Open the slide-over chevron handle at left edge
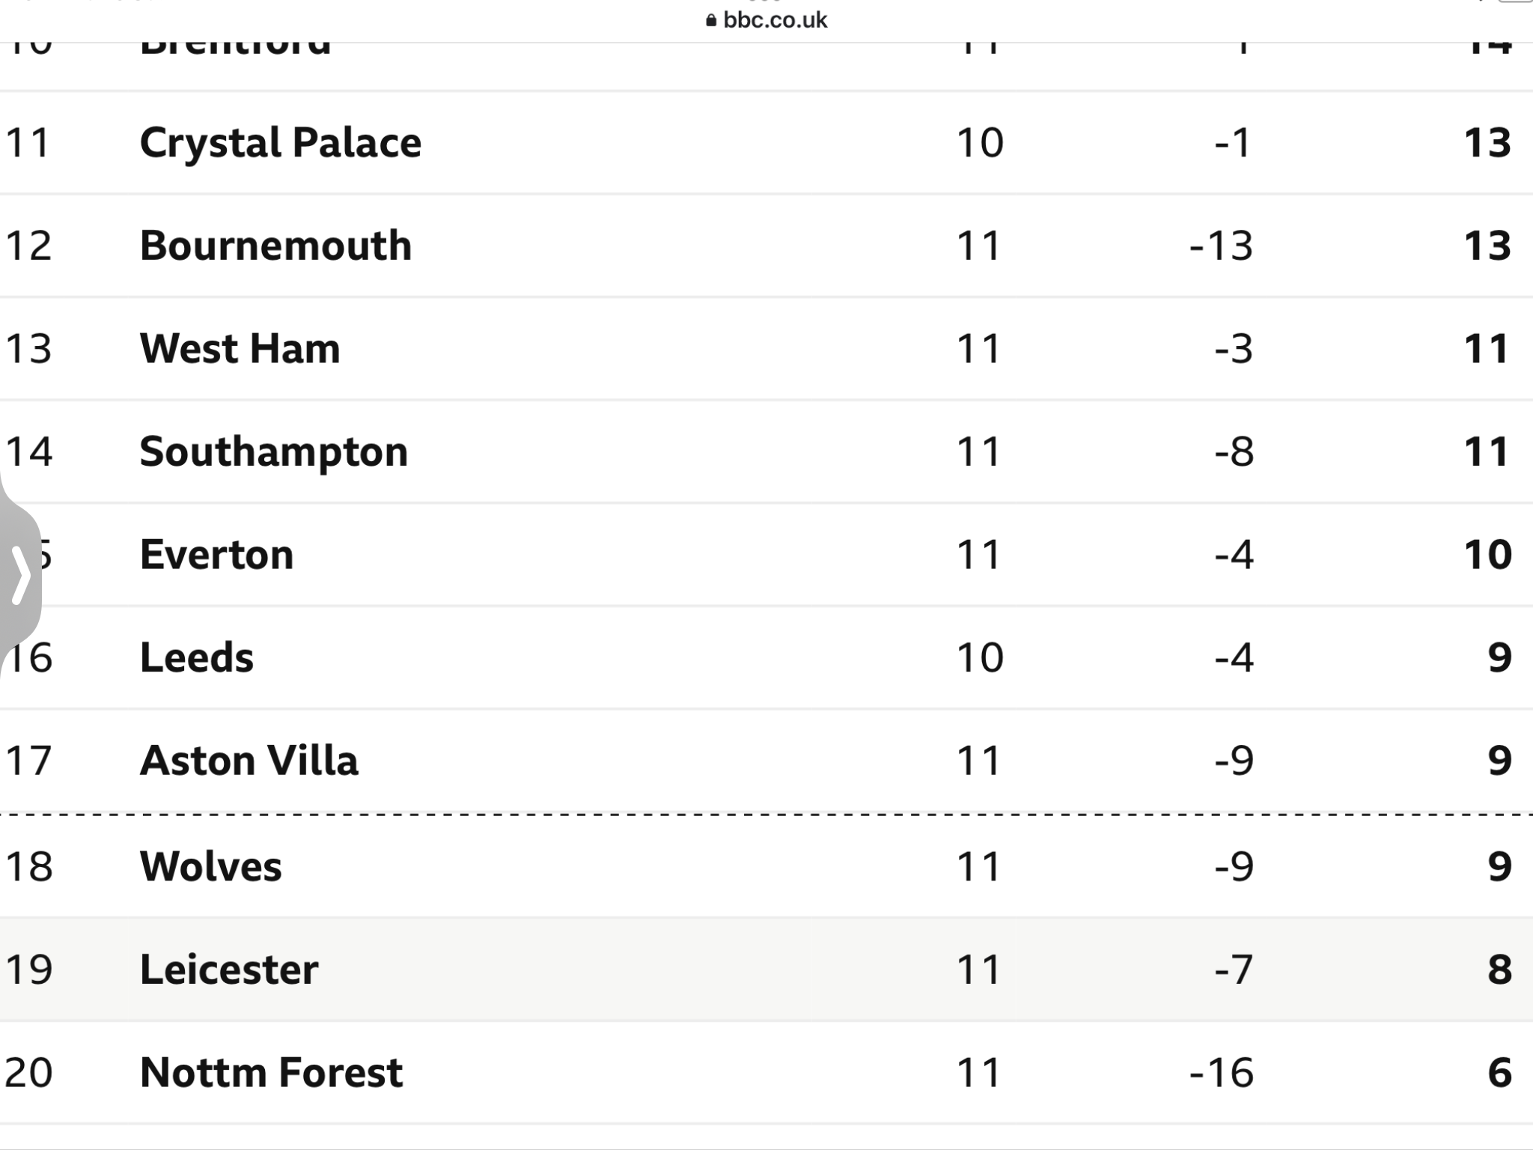Image resolution: width=1533 pixels, height=1150 pixels. [x=20, y=576]
